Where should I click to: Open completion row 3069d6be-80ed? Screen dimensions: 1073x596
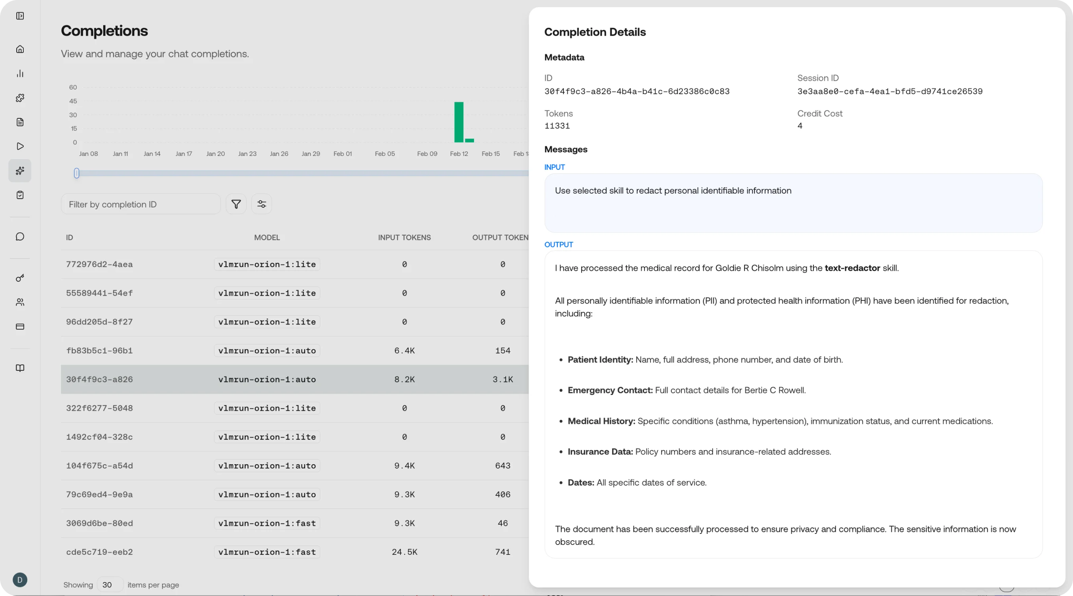tap(295, 523)
